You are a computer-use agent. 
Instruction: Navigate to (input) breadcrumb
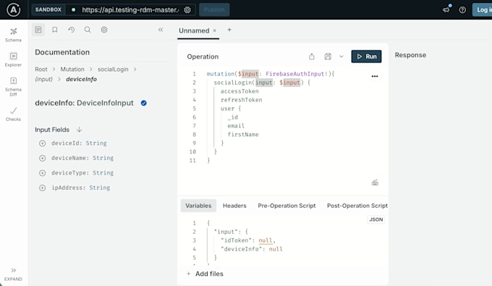coord(43,79)
